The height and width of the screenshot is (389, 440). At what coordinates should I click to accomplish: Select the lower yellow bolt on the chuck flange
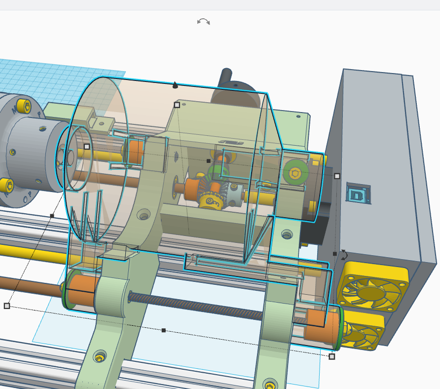pos(6,186)
